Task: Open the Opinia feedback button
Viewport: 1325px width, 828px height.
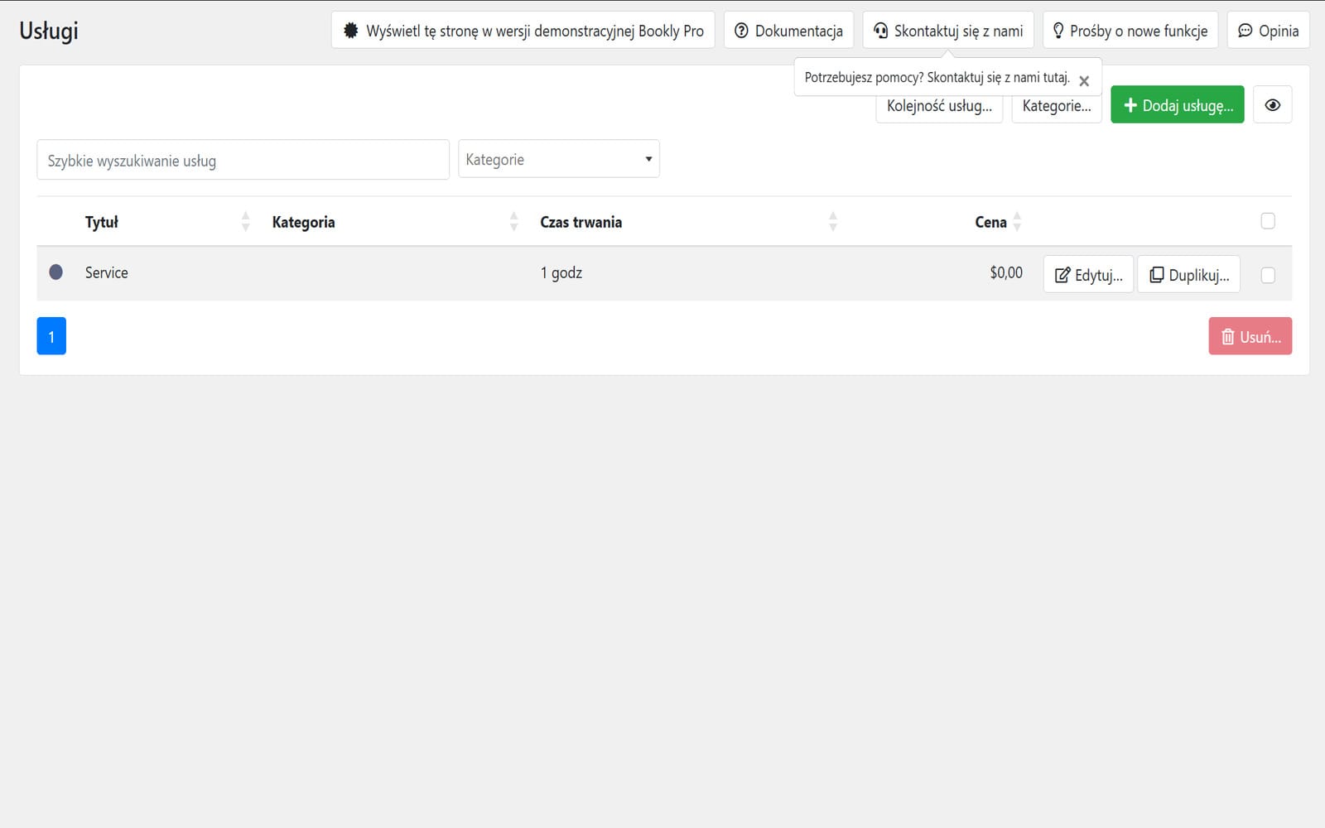Action: click(1268, 31)
